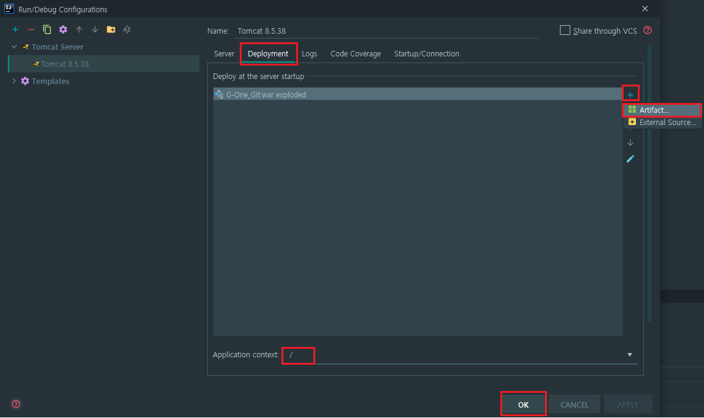Screen dimensions: 704x418
Task: Select Templates item in tree
Action: pos(50,81)
